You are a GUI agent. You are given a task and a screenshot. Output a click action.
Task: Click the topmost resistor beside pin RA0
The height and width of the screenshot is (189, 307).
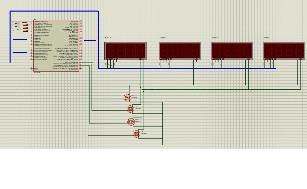(x=24, y=22)
